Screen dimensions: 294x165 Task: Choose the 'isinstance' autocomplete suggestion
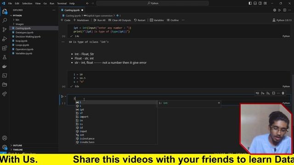click(116, 138)
